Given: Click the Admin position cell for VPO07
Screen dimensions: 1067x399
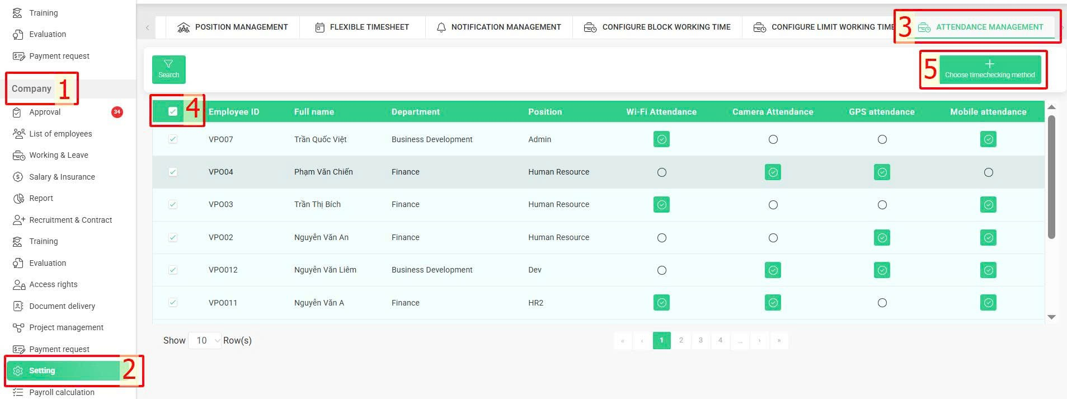Looking at the screenshot, I should pyautogui.click(x=539, y=139).
